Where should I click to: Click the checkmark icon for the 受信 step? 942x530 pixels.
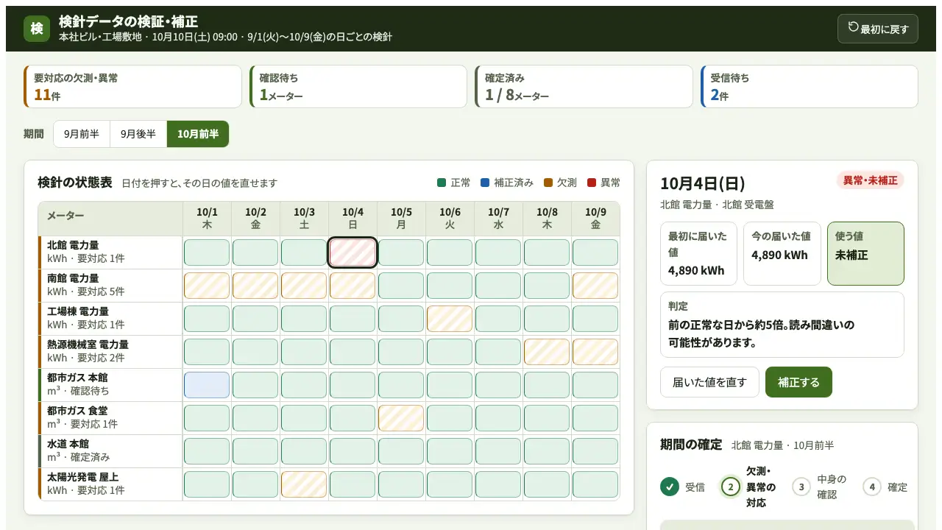coord(670,487)
